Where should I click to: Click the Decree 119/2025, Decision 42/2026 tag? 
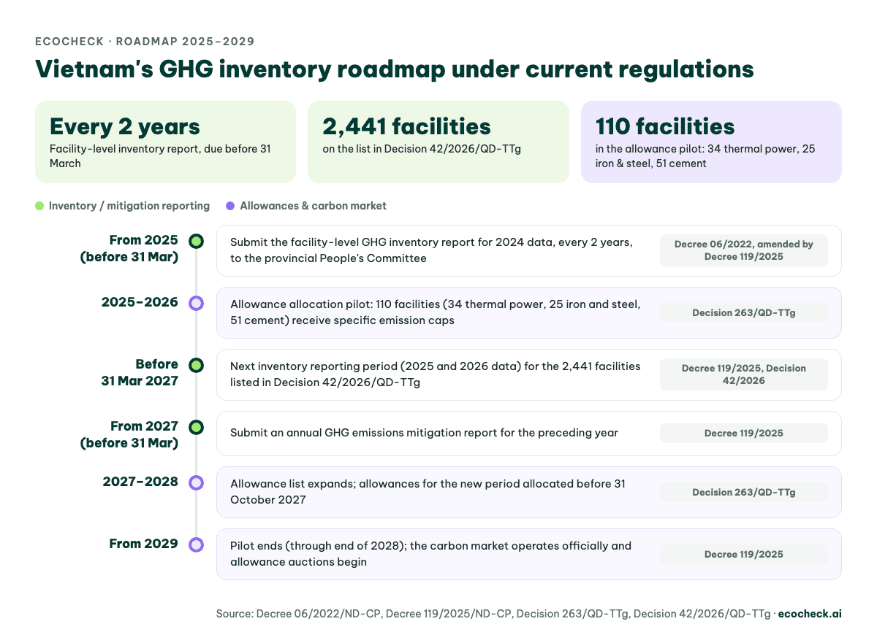(744, 374)
